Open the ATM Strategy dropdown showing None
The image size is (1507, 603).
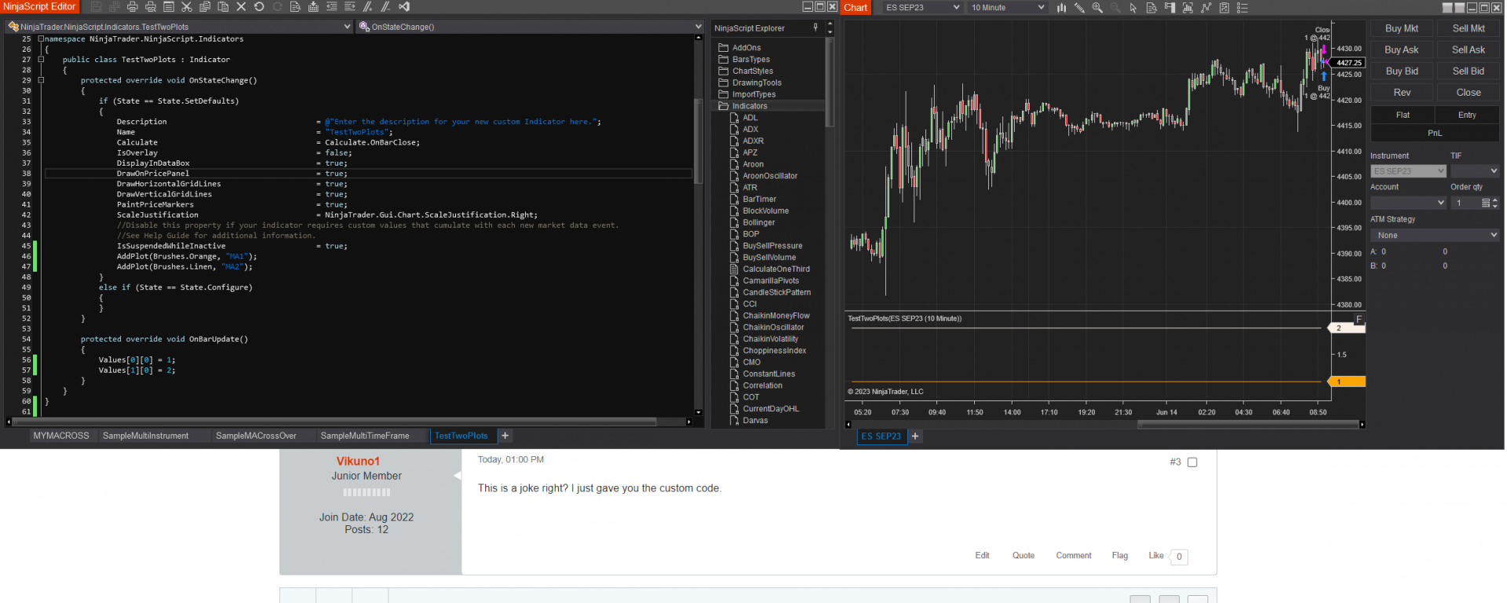(1435, 236)
